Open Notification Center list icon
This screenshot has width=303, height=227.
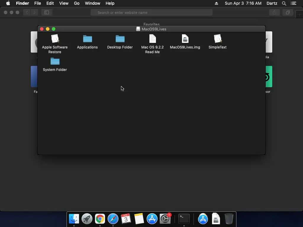(x=294, y=3)
